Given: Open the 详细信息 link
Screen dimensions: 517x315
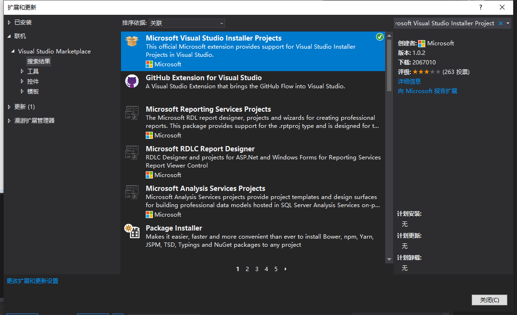Looking at the screenshot, I should 409,82.
